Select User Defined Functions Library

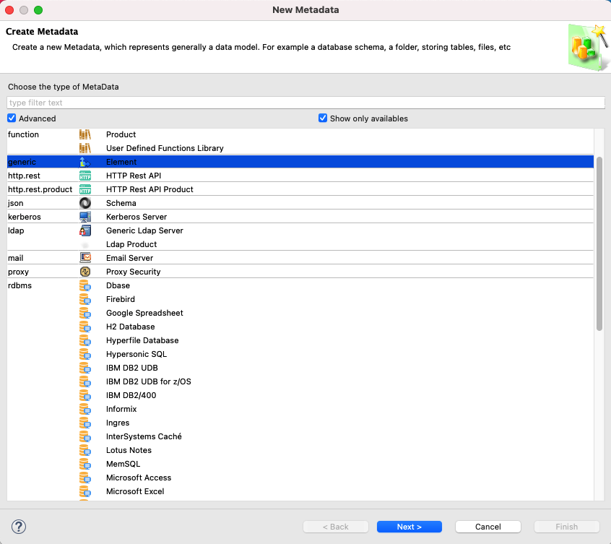point(165,148)
